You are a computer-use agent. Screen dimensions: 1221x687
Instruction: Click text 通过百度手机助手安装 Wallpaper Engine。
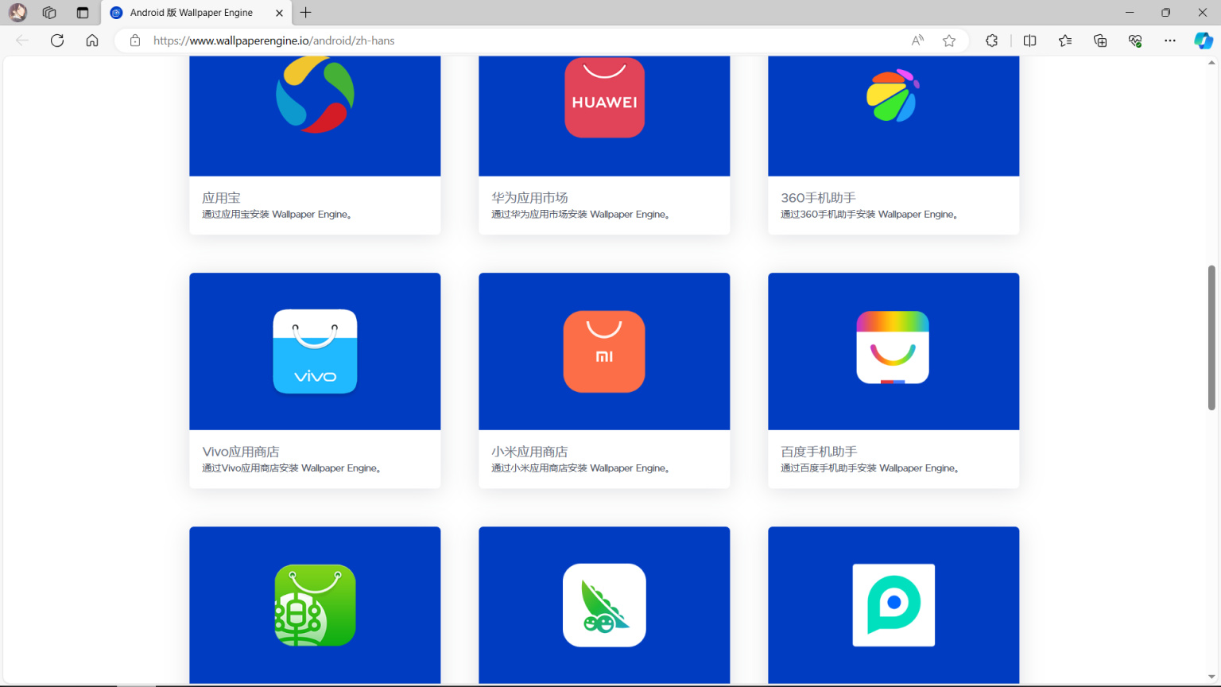[x=870, y=468]
